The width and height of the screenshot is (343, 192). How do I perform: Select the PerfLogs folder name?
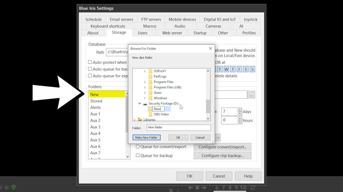pyautogui.click(x=160, y=76)
